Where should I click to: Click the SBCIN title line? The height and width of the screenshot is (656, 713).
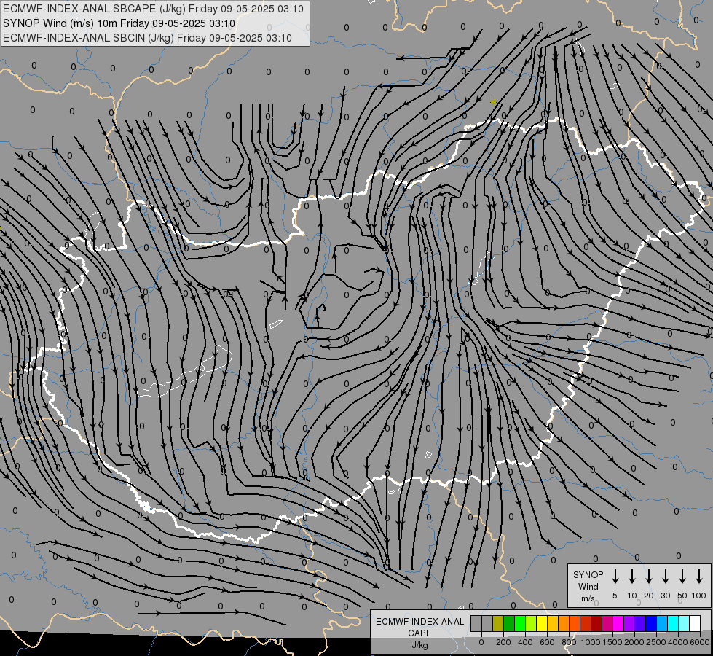[x=147, y=38]
